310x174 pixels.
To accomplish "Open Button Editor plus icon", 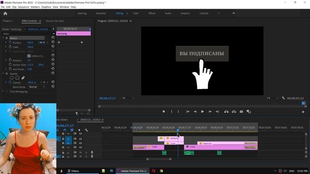I will click(x=303, y=112).
